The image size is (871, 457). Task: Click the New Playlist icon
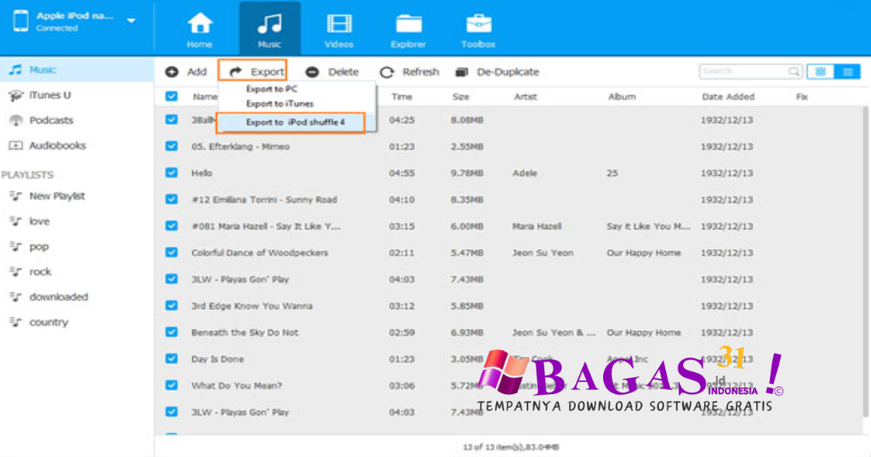click(15, 196)
